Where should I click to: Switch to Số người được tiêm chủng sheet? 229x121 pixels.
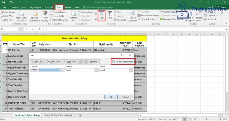(x=58, y=115)
